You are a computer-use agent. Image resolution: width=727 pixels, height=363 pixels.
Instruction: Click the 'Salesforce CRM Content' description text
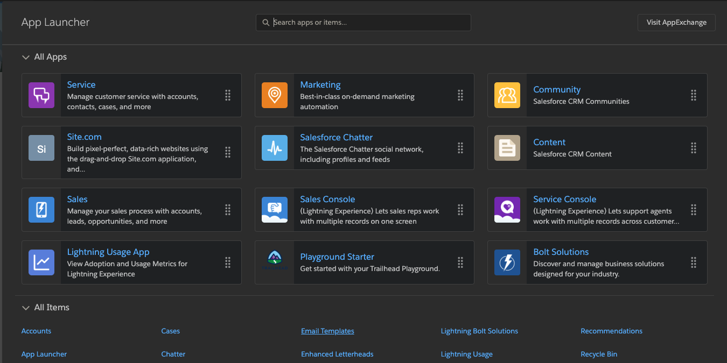coord(572,154)
